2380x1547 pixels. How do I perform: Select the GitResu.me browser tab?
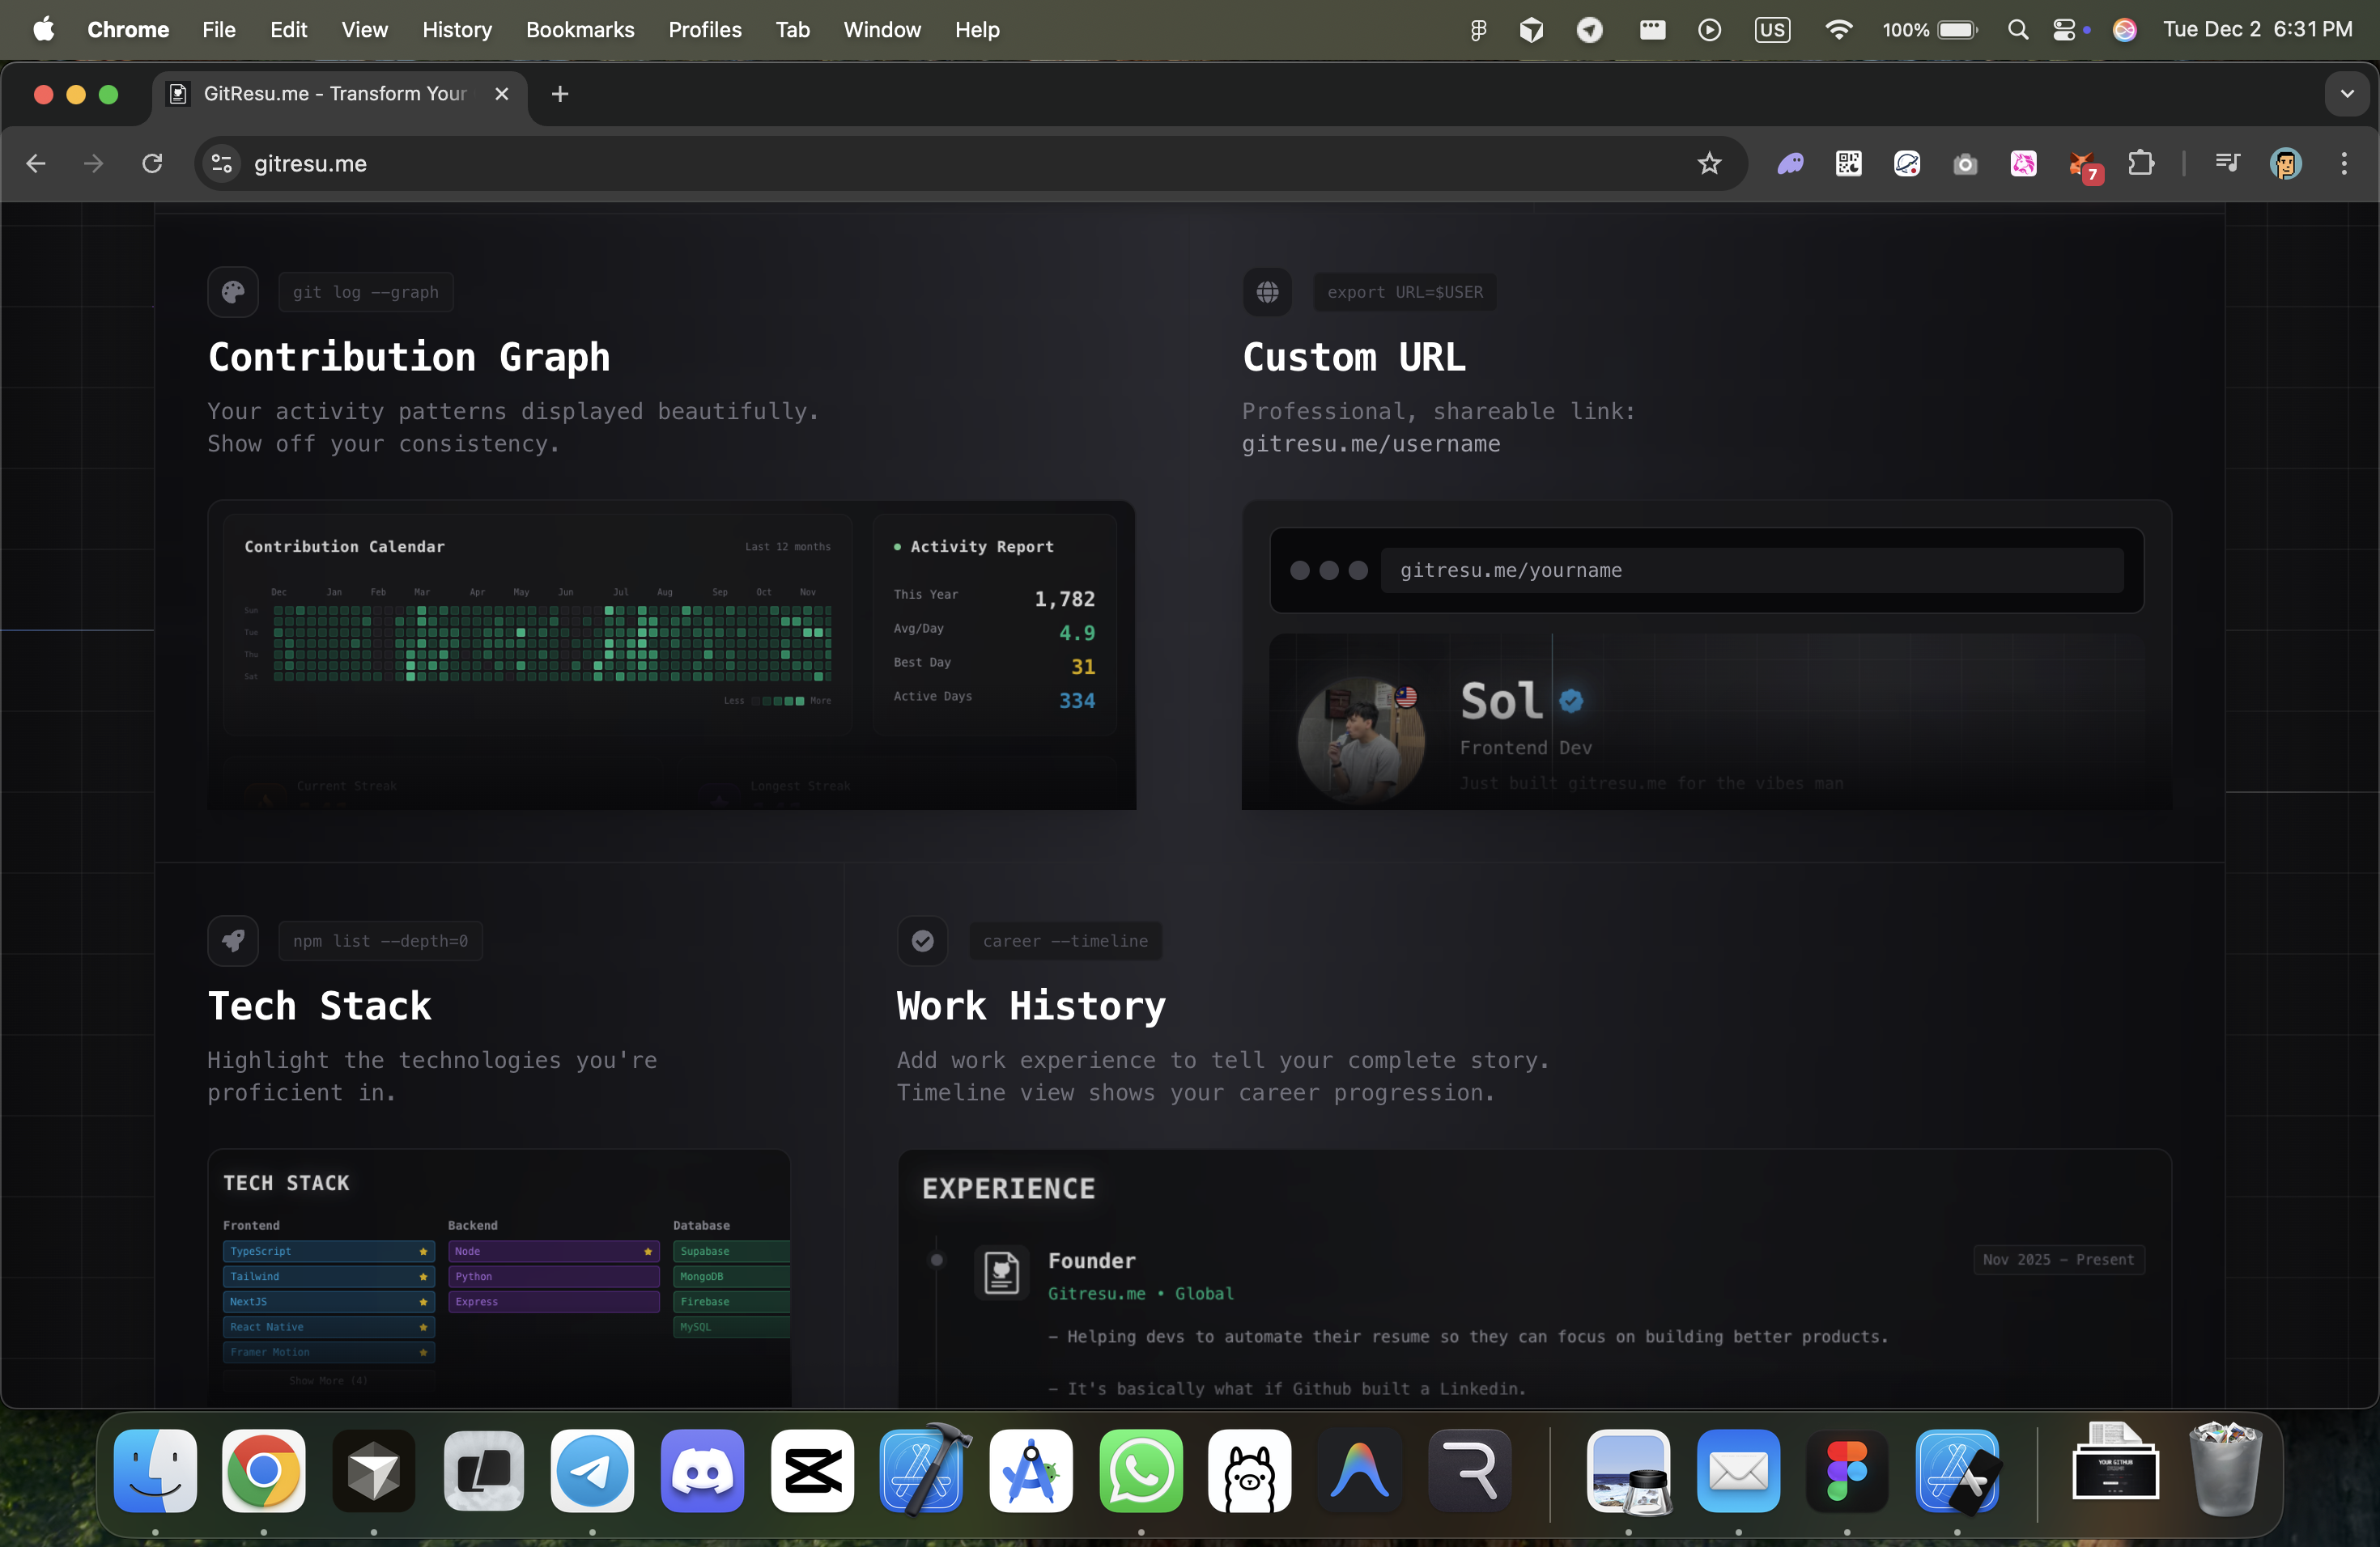pos(330,94)
